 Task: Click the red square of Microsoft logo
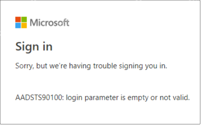click(x=18, y=19)
